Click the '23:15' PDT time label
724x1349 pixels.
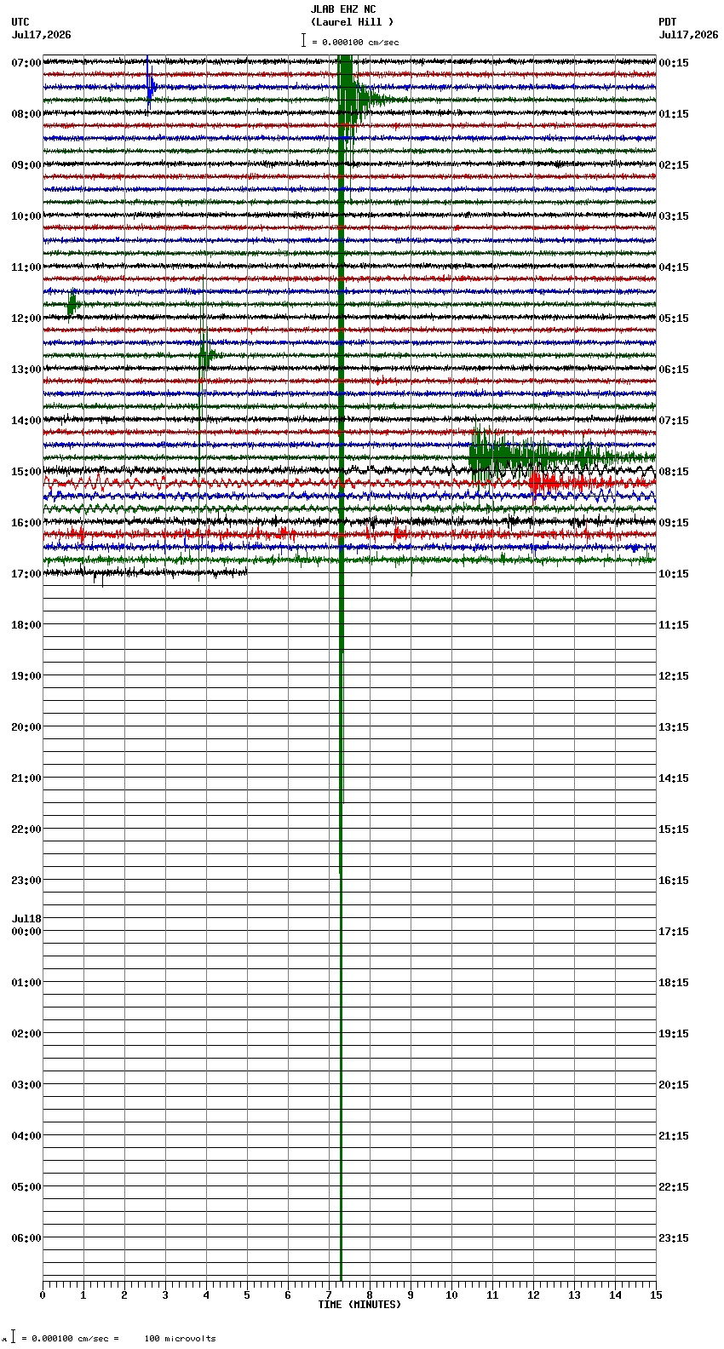click(674, 1238)
